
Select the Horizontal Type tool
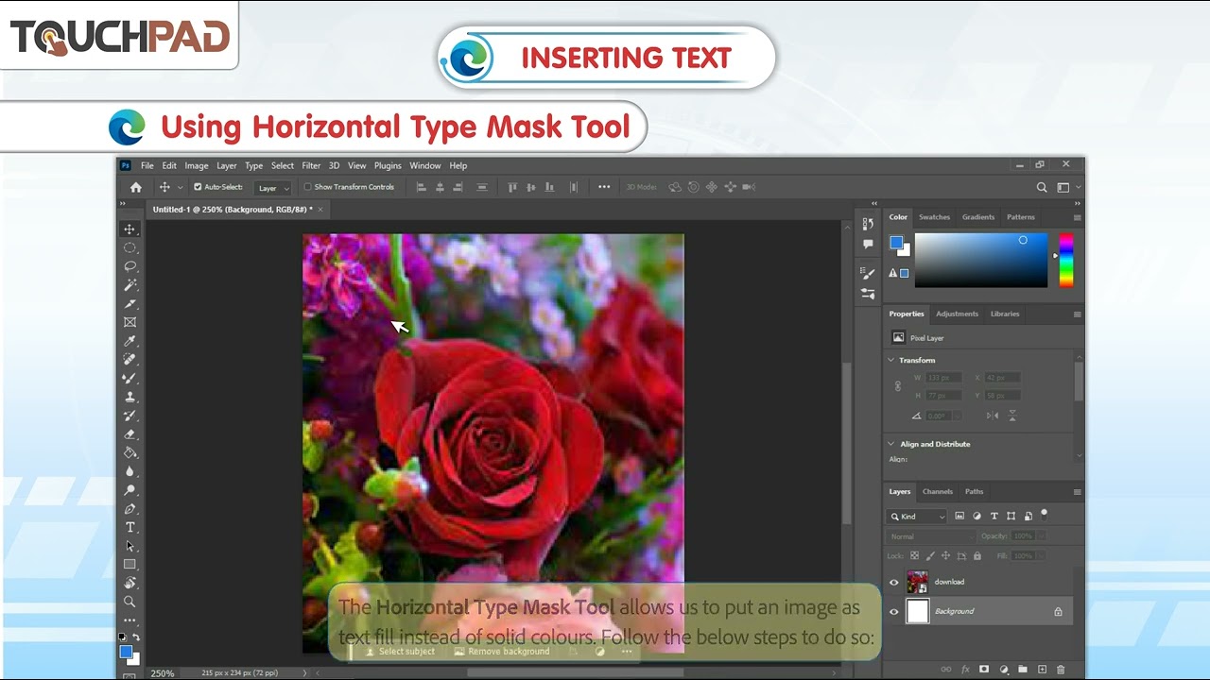pyautogui.click(x=130, y=527)
